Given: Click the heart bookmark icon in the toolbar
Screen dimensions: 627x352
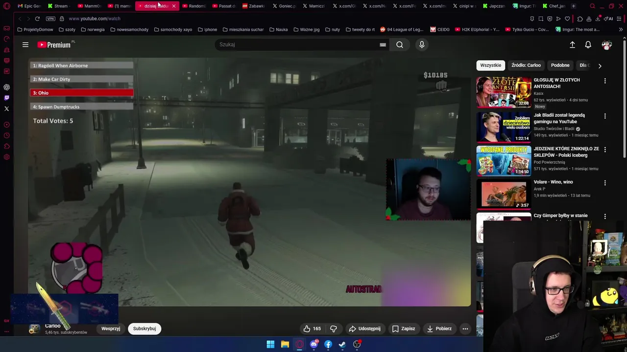Looking at the screenshot, I should point(567,19).
